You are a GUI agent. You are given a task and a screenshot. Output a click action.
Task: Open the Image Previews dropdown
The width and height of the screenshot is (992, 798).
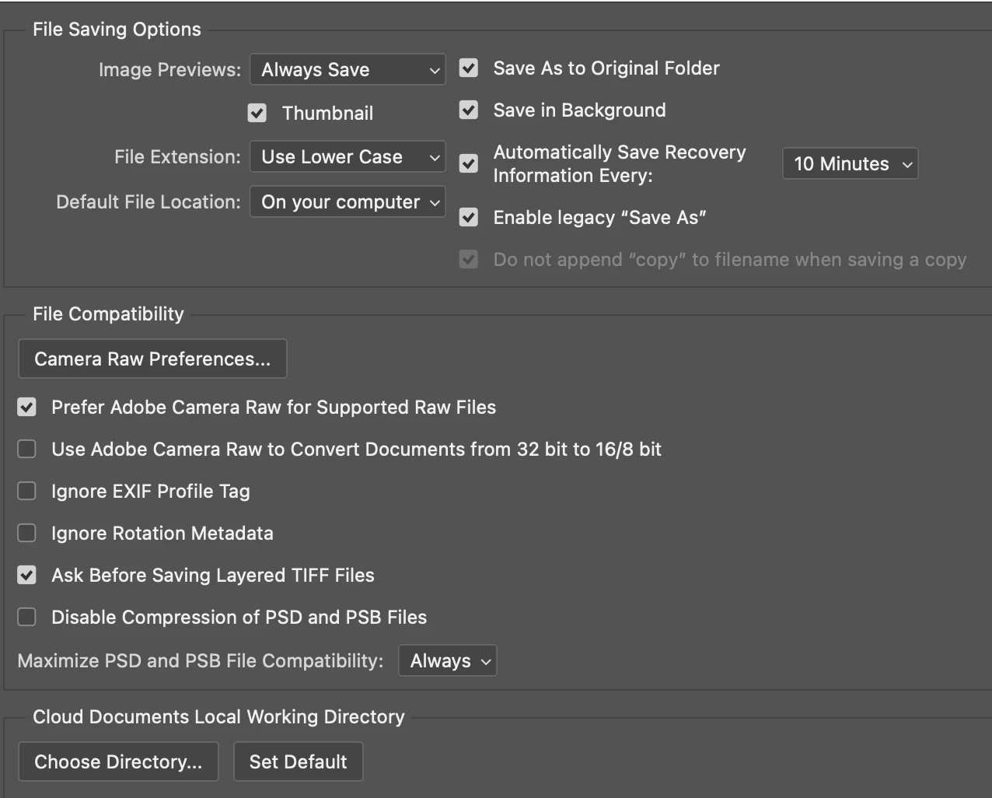348,70
